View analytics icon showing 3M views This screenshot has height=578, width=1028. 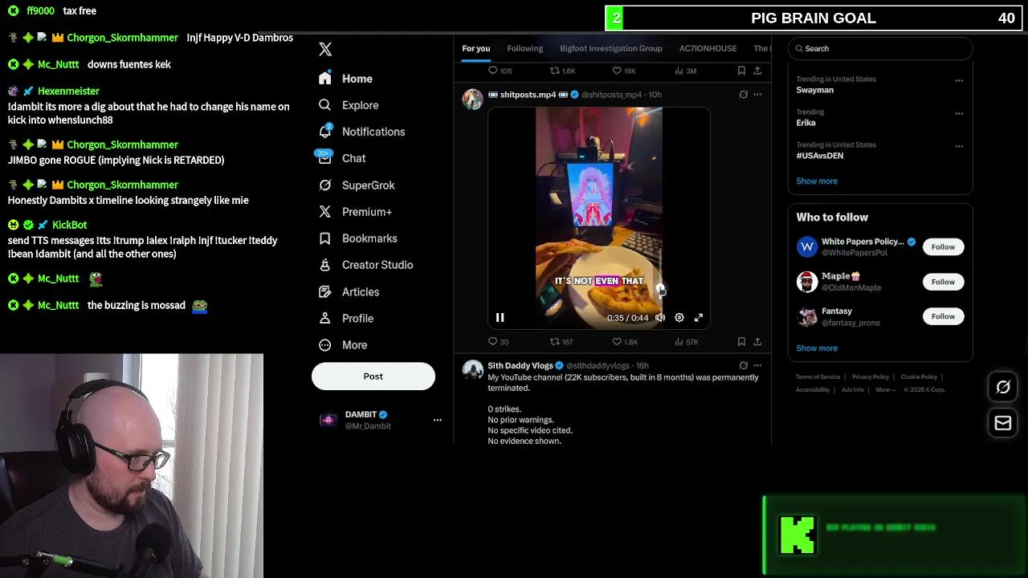click(679, 71)
